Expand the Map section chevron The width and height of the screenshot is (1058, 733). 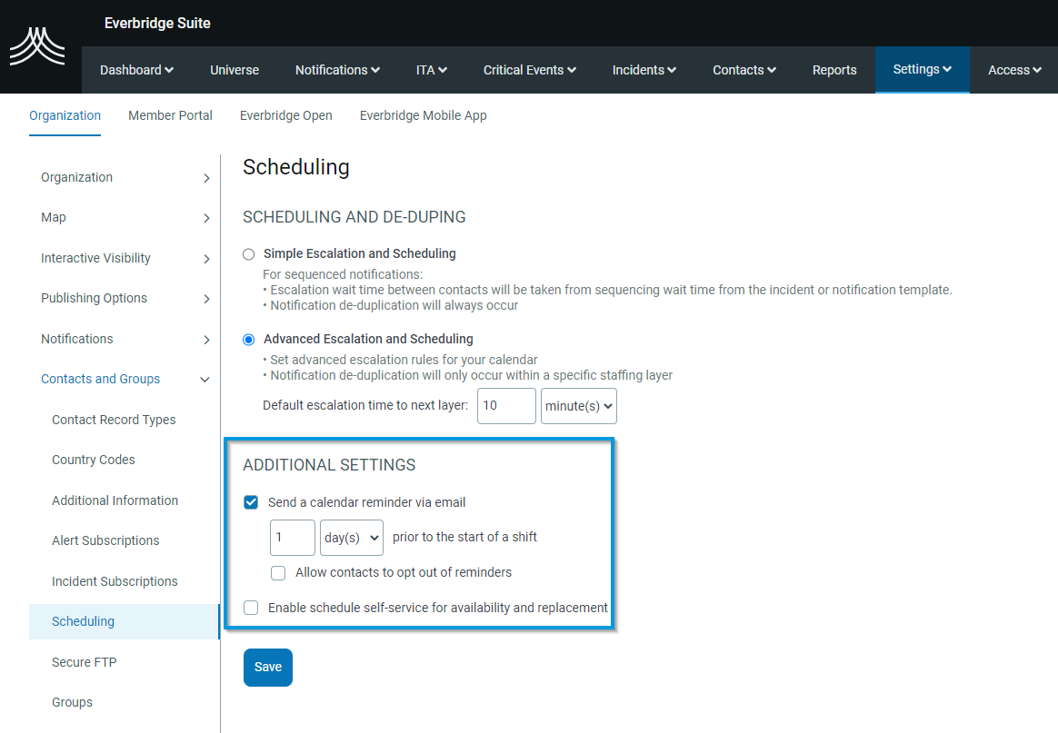[206, 218]
